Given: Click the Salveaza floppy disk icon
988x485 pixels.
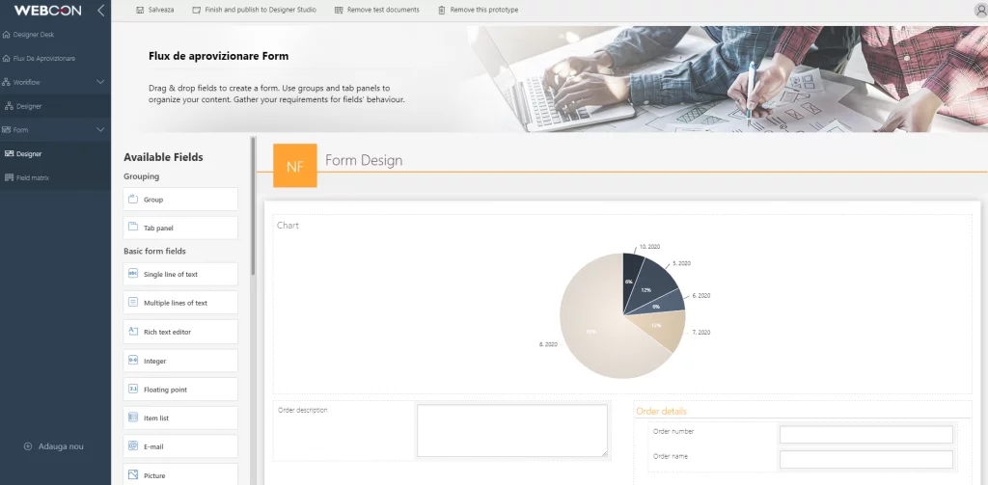Looking at the screenshot, I should 140,10.
